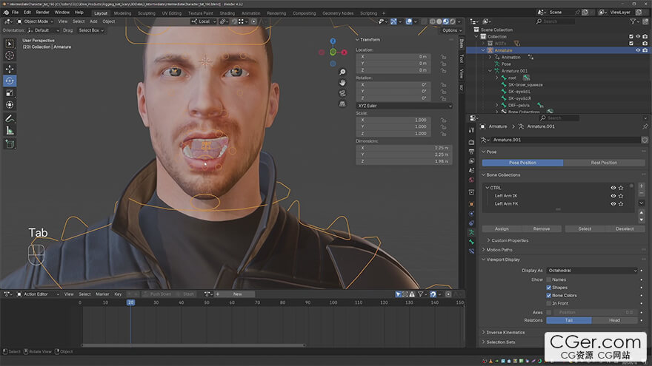Open the Render menu

[x=43, y=13]
